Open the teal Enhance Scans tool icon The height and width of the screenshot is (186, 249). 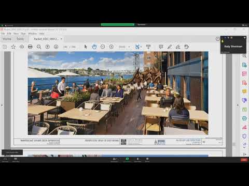244,118
